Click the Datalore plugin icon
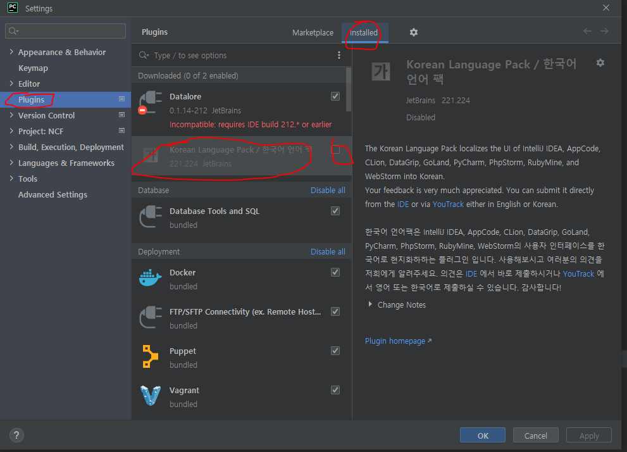The height and width of the screenshot is (452, 627). tap(150, 103)
